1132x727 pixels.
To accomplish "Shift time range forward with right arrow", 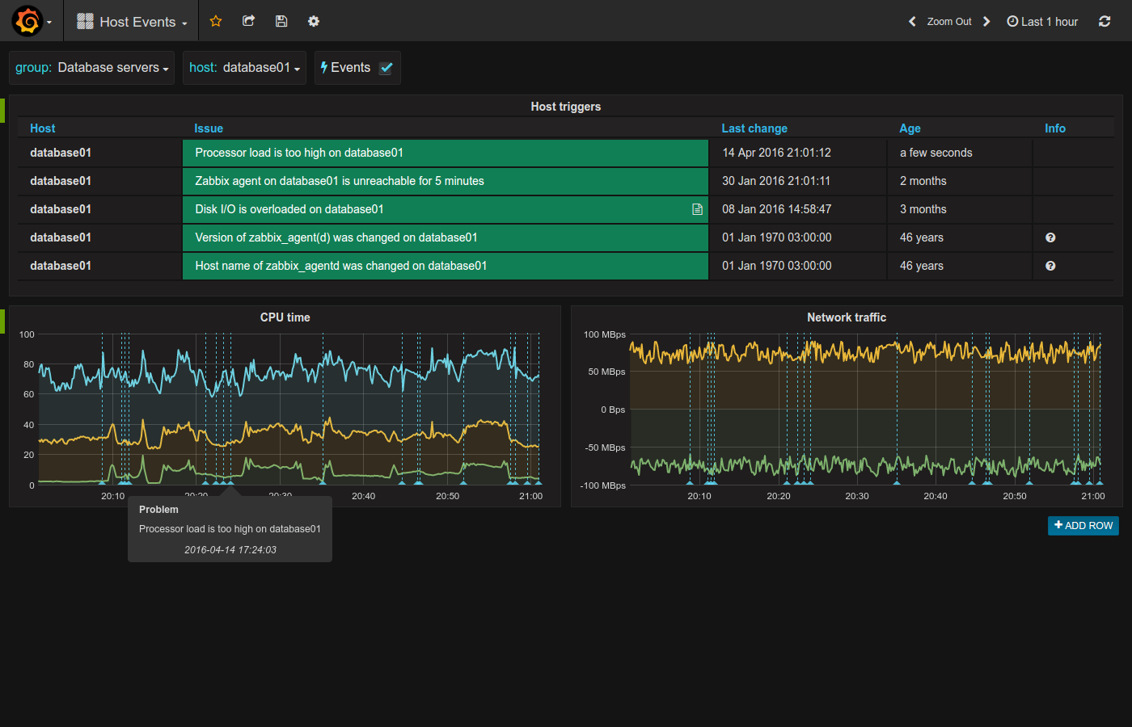I will [986, 21].
